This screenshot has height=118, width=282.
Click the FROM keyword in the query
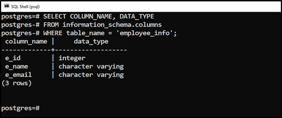click(x=51, y=25)
